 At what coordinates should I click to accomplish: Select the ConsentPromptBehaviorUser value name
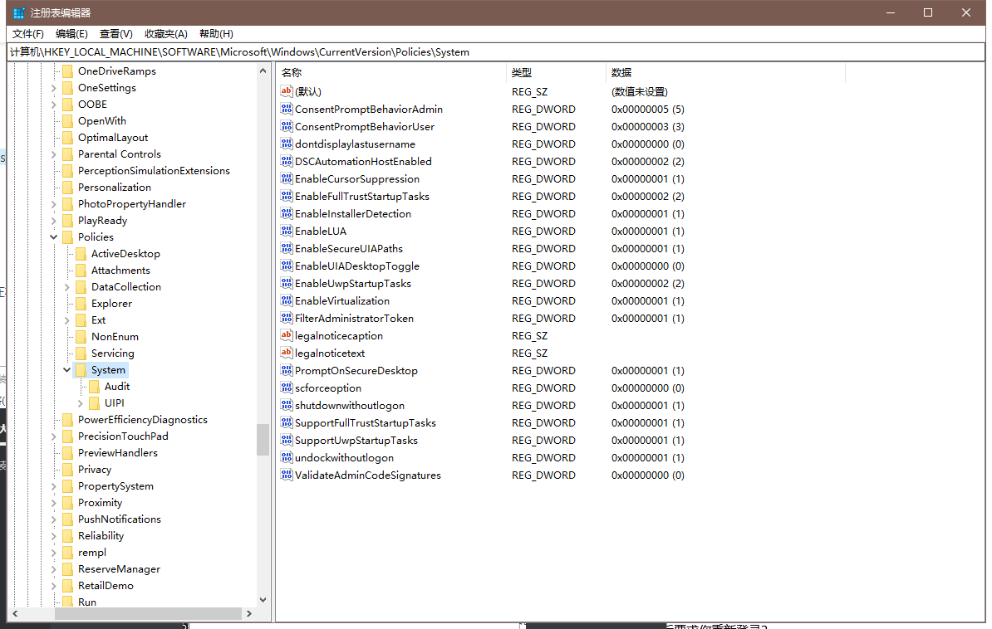(365, 126)
